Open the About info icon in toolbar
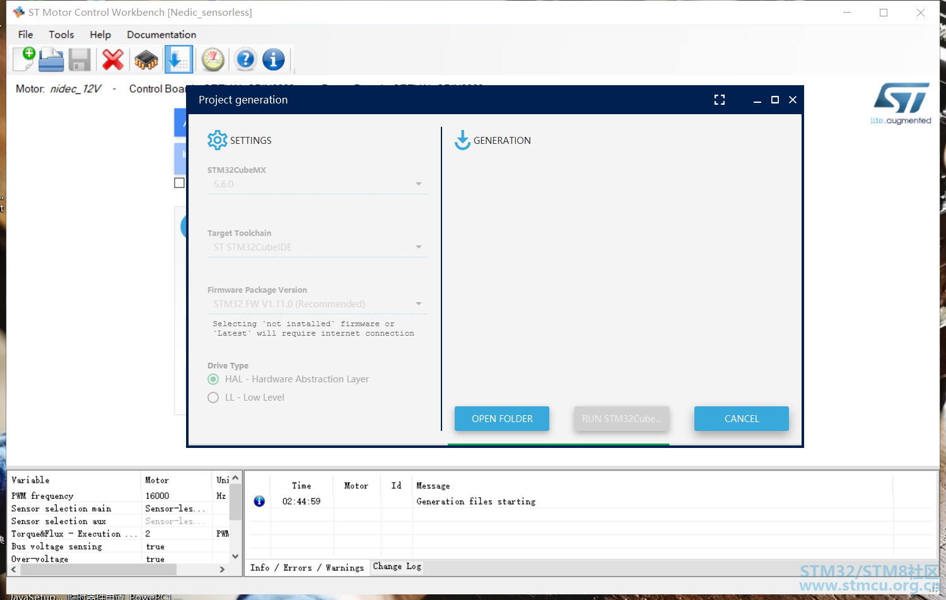 coord(273,60)
